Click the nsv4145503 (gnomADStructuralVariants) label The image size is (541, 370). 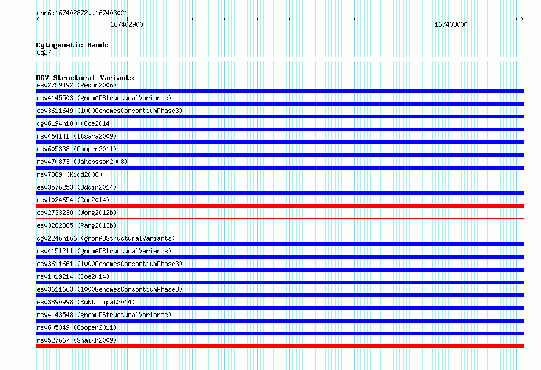tap(104, 98)
